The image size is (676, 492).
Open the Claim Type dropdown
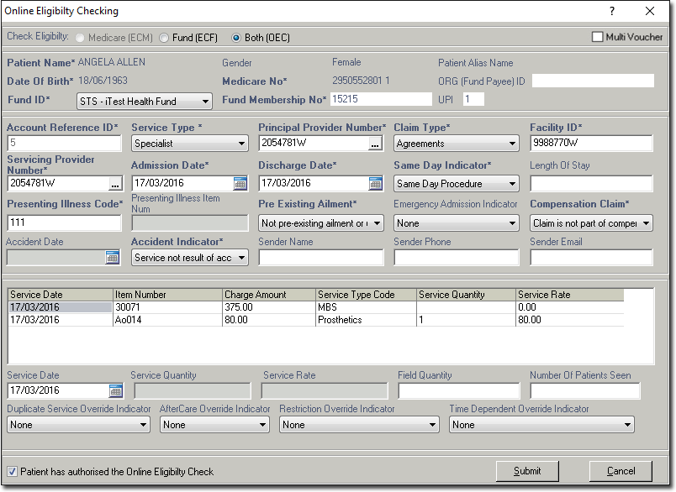pos(511,144)
